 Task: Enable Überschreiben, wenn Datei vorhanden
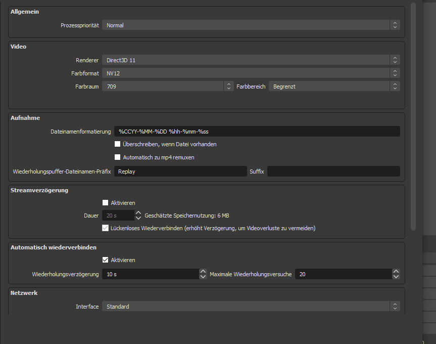118,144
